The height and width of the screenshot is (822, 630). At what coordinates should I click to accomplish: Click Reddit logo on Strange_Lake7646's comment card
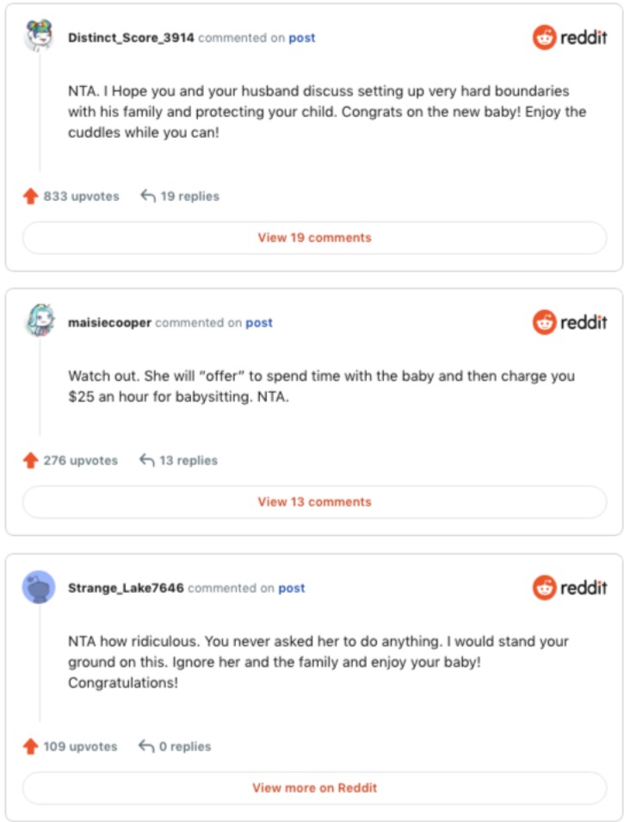[x=570, y=588]
